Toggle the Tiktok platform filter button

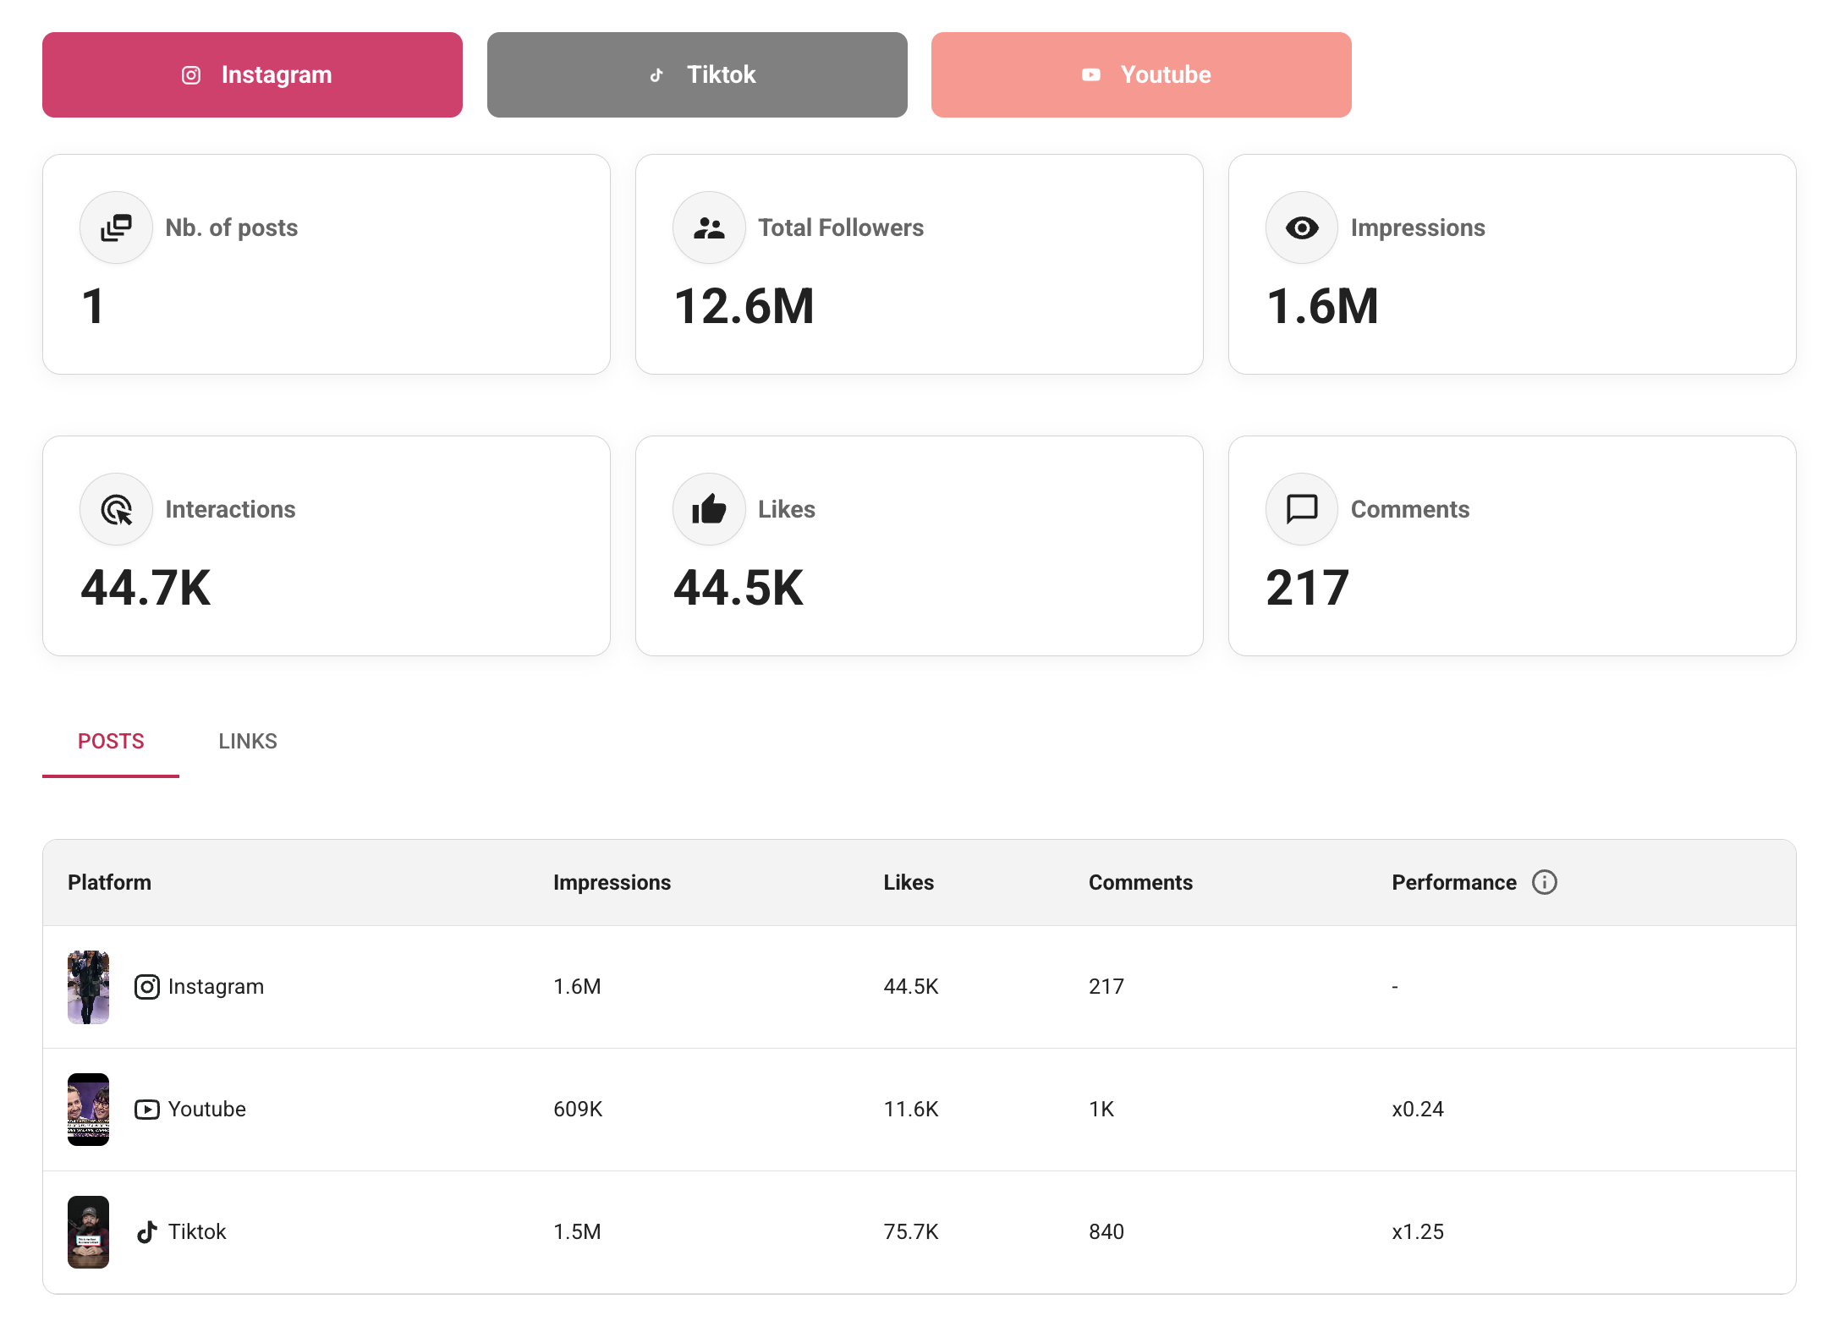tap(697, 75)
